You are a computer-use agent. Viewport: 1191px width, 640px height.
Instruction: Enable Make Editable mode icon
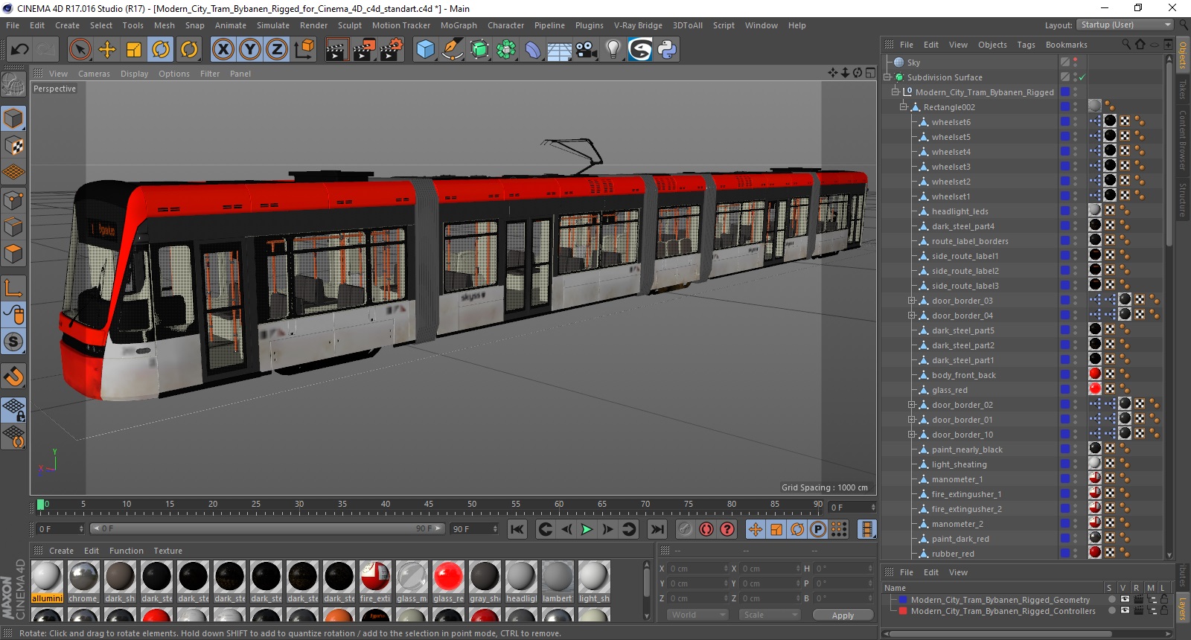click(13, 86)
